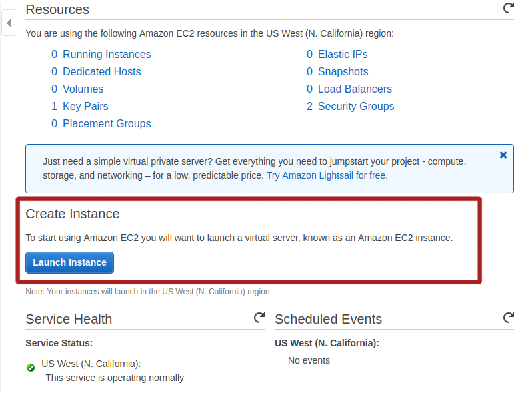This screenshot has height=395, width=526.
Task: Go to Volumes resource list
Action: pyautogui.click(x=83, y=89)
